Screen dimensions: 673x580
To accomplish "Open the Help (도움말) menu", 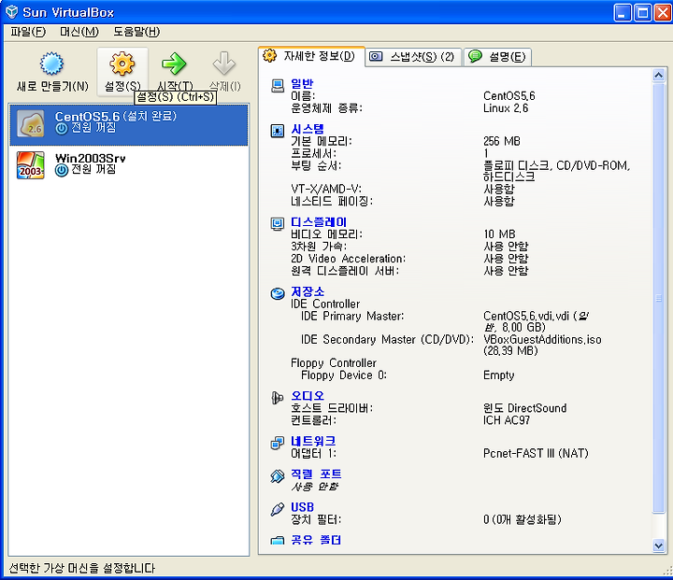I will pos(136,32).
